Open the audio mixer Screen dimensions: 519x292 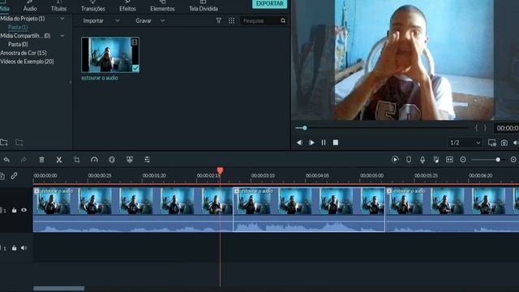436,160
